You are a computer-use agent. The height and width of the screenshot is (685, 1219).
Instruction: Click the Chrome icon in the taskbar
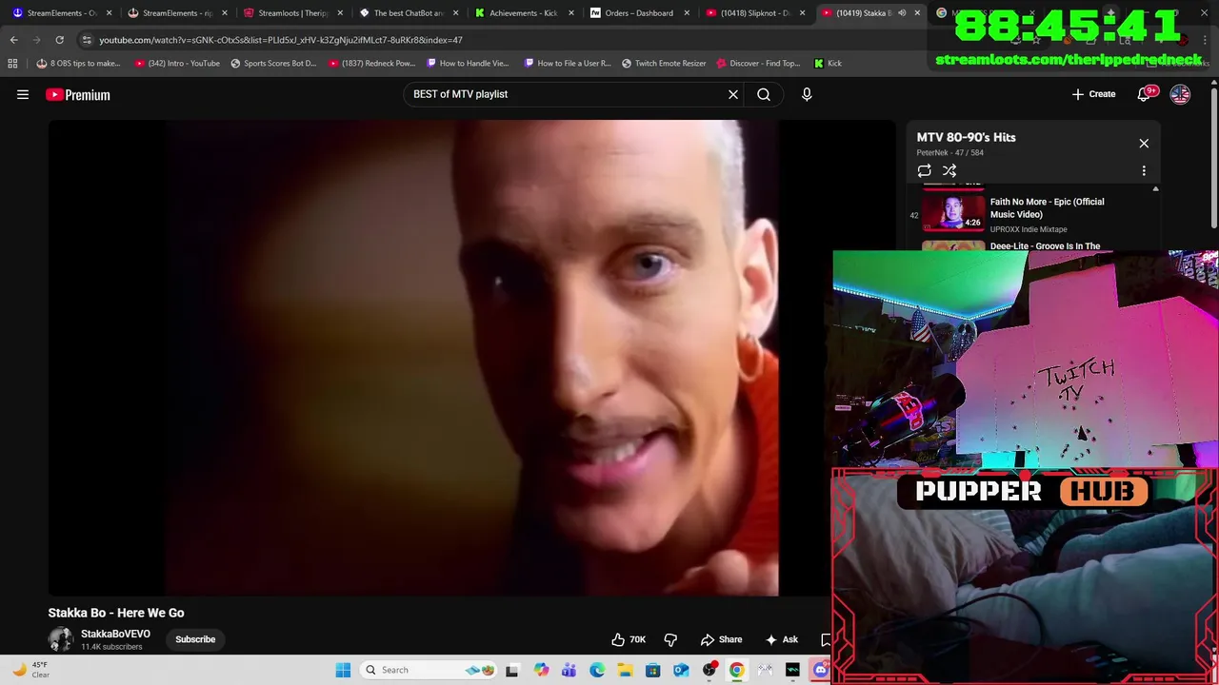tap(737, 670)
